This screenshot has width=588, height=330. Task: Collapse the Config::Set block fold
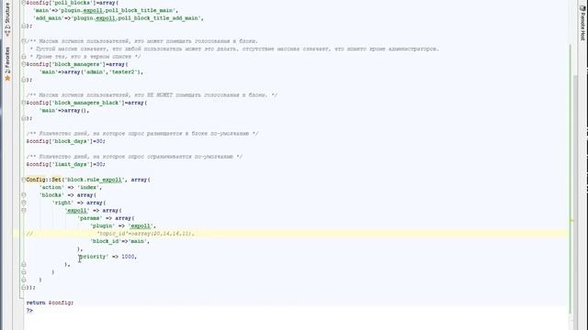(x=23, y=180)
